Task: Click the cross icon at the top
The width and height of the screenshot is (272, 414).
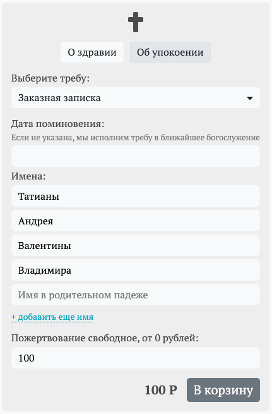Action: [x=136, y=22]
